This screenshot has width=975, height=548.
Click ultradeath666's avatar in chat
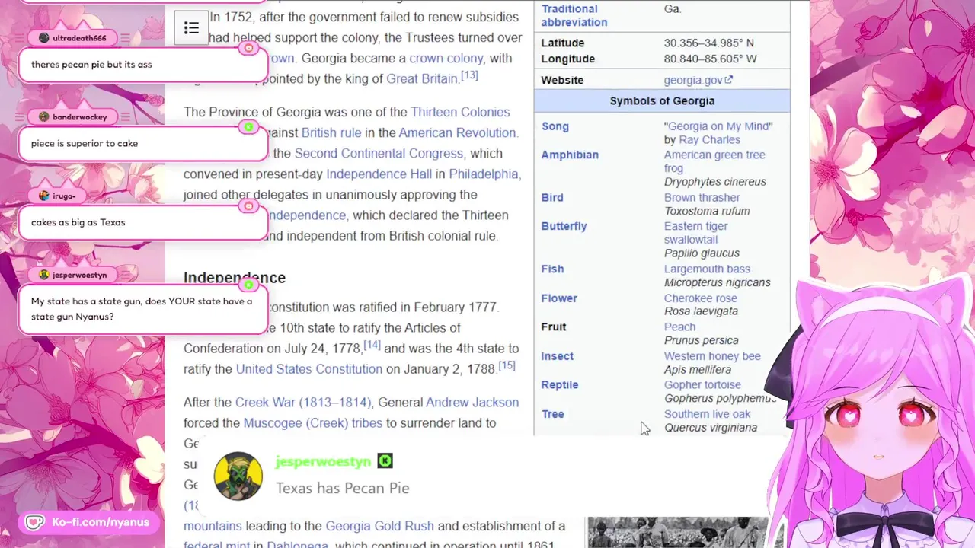[43, 38]
